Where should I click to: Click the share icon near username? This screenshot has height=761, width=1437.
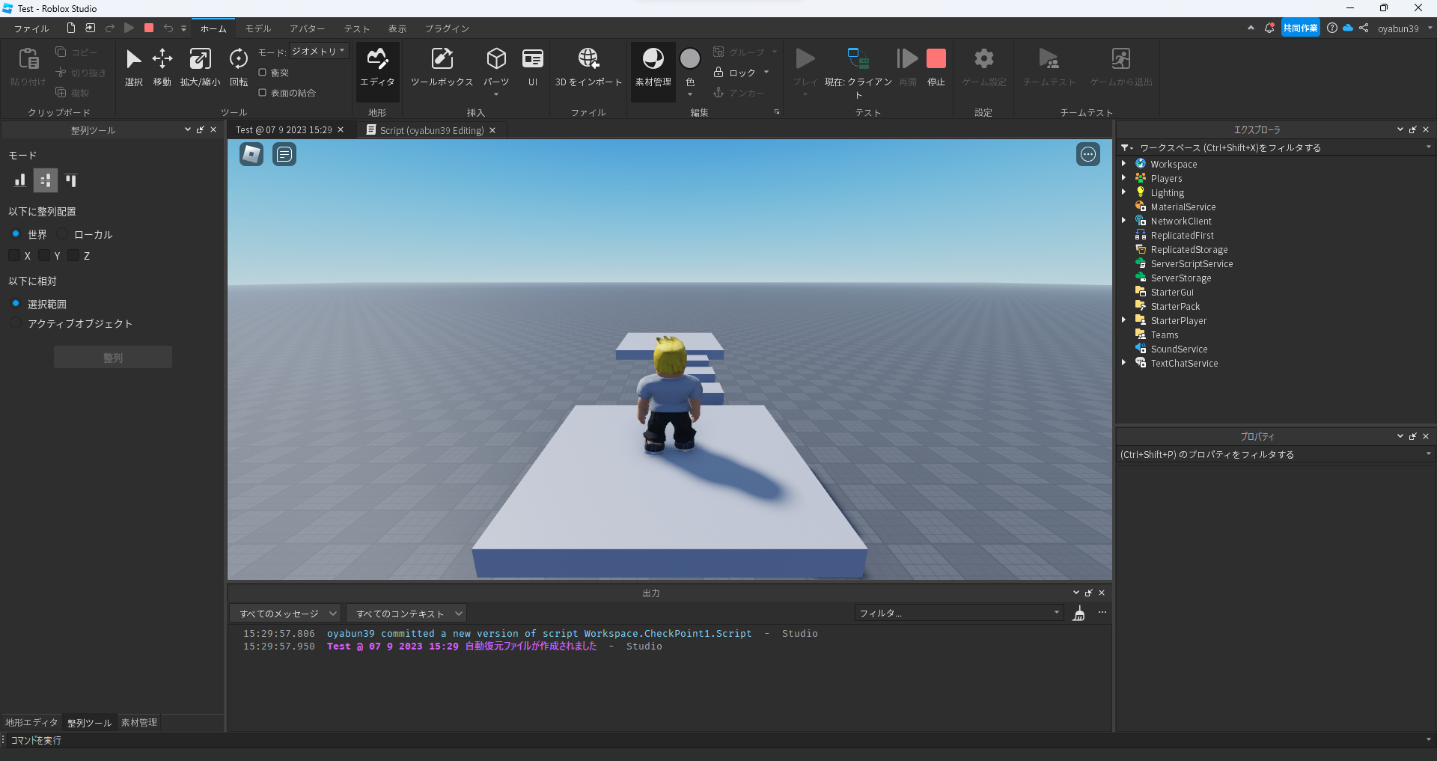(x=1364, y=28)
